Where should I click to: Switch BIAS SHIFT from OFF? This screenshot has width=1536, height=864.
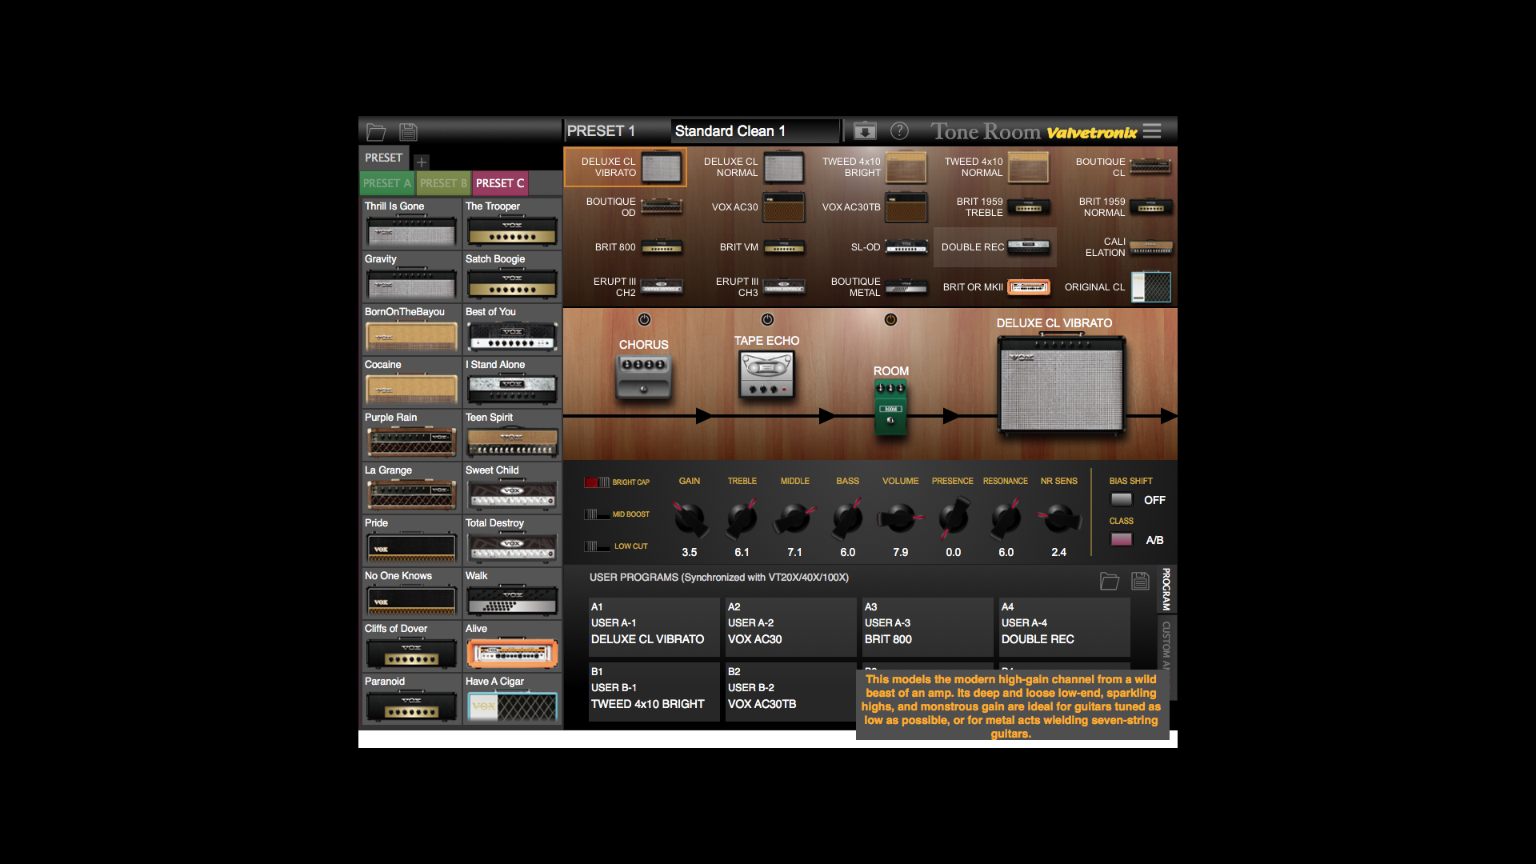(1121, 499)
